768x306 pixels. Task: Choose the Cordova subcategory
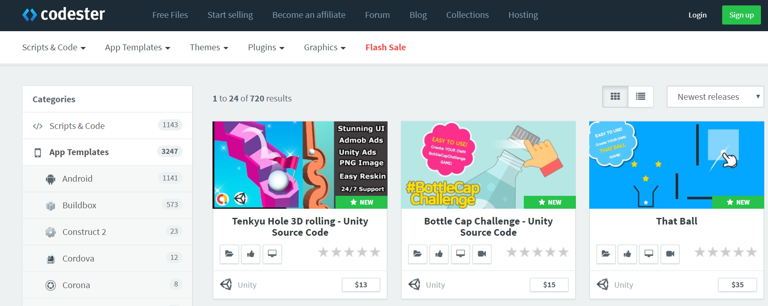(108, 259)
